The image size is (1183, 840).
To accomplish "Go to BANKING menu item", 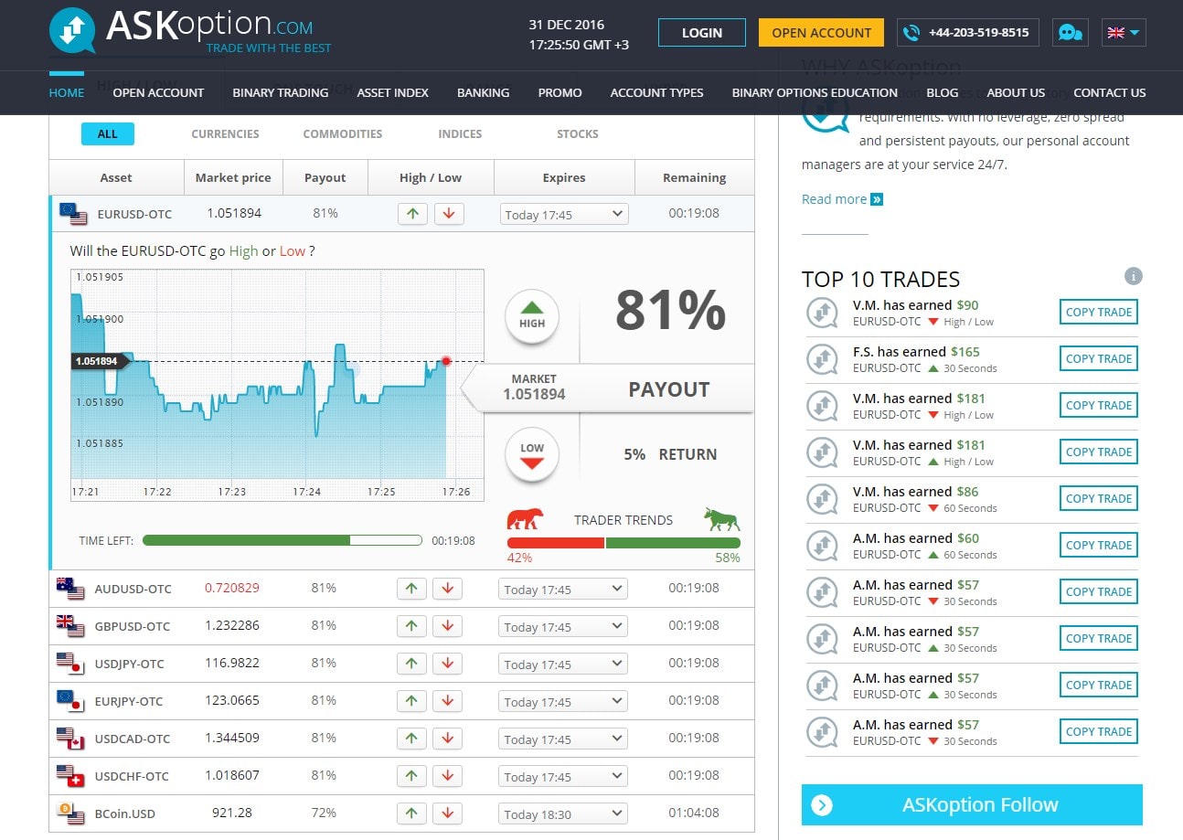I will [484, 92].
